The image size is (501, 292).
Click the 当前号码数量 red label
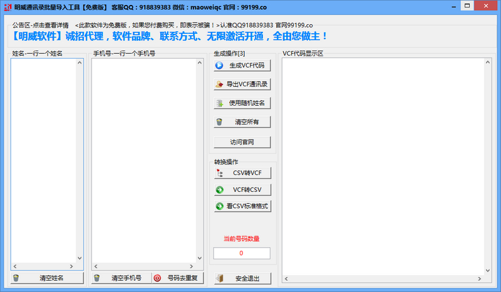(x=242, y=239)
